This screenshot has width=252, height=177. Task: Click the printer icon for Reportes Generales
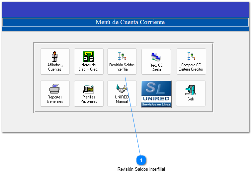(x=55, y=88)
